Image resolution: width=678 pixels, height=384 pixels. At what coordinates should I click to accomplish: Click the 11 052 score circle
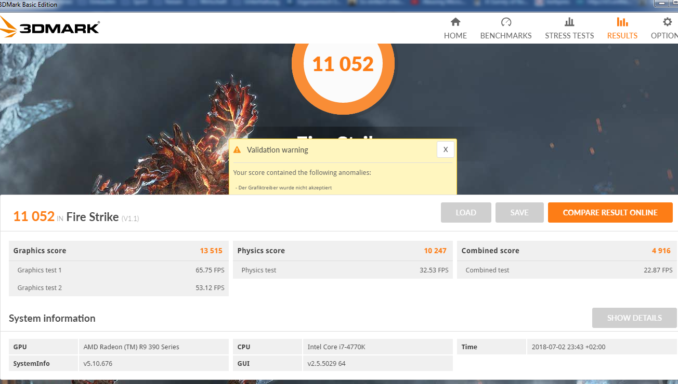point(343,64)
